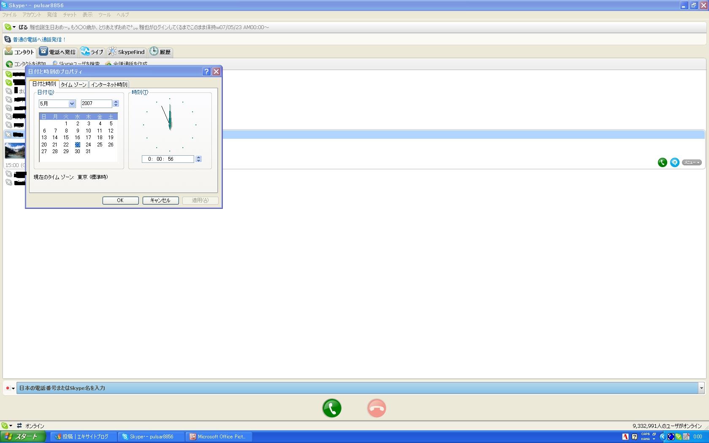Open the SkypeFind tab
The height and width of the screenshot is (443, 709).
pyautogui.click(x=126, y=52)
